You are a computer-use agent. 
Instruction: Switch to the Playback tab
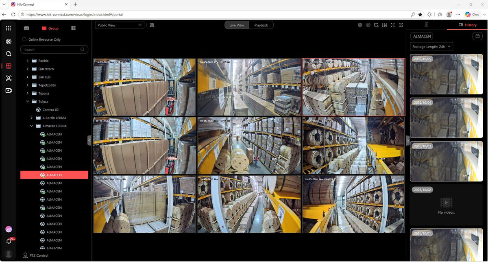click(x=261, y=25)
